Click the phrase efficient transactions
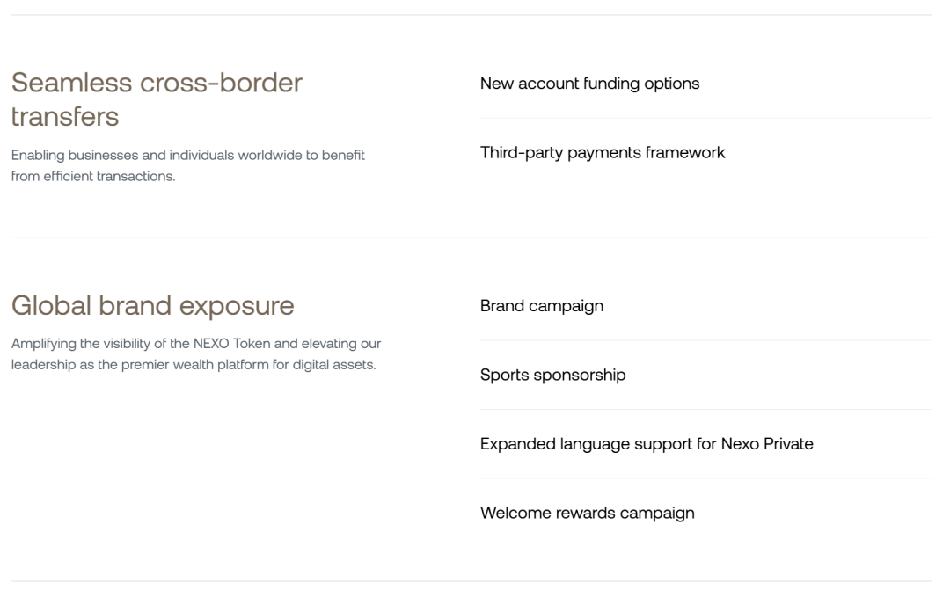The width and height of the screenshot is (943, 598). pos(109,176)
